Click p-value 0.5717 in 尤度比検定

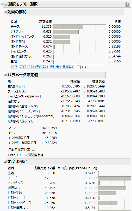click(90, 173)
